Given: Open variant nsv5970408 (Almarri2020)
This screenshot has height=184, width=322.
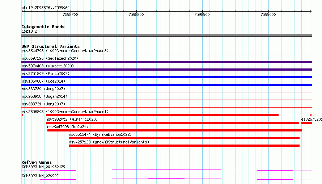Looking at the screenshot, I should (48, 66).
